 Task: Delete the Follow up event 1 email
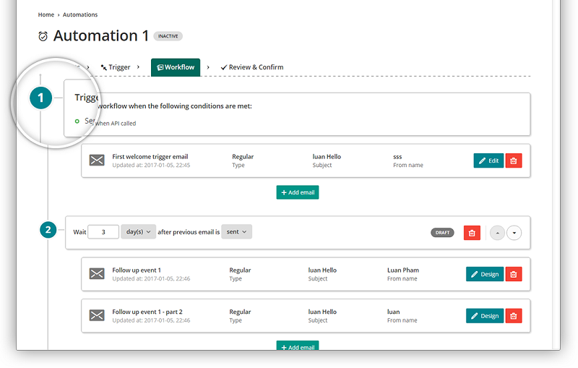(x=513, y=274)
